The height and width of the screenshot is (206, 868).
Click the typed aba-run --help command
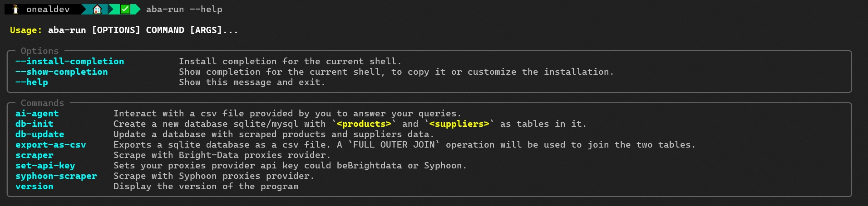pyautogui.click(x=184, y=10)
